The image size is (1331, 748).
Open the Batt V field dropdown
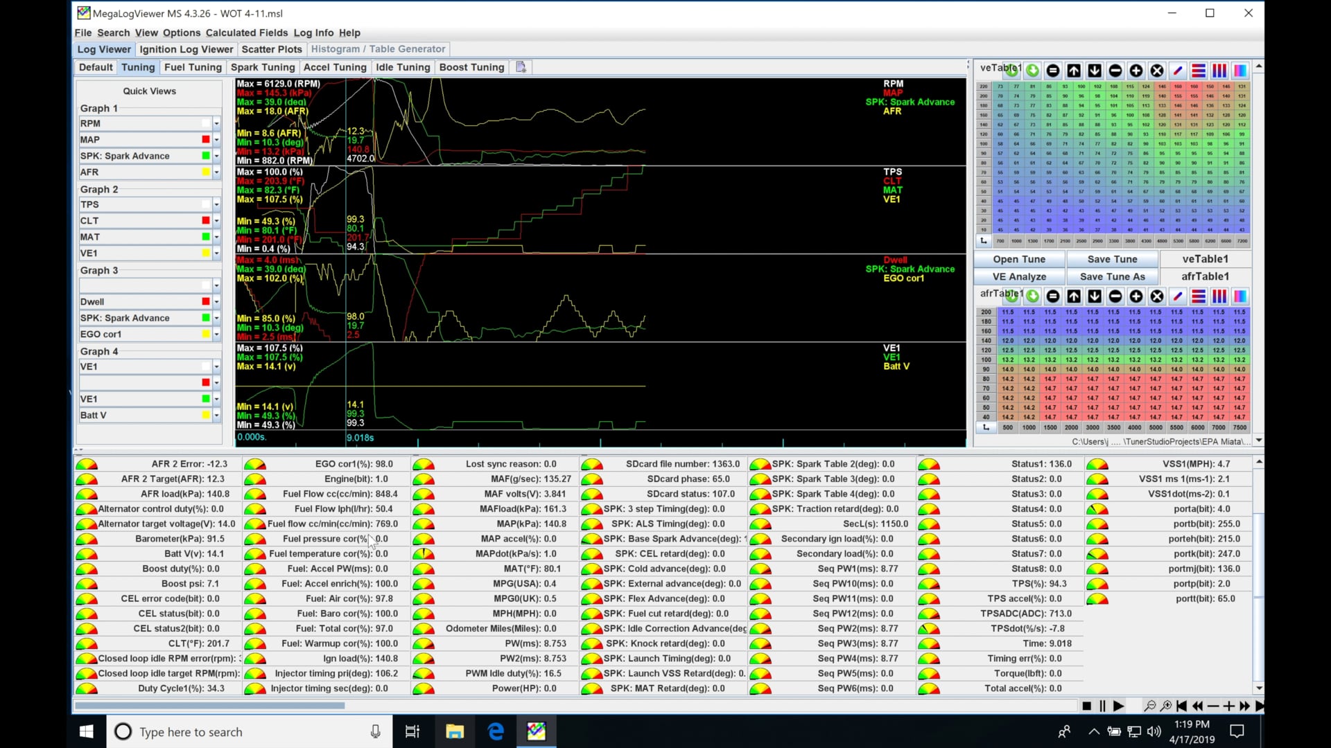click(216, 416)
